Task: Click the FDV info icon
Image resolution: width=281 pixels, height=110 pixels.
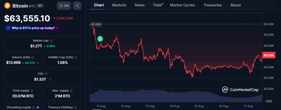Action: [46, 74]
